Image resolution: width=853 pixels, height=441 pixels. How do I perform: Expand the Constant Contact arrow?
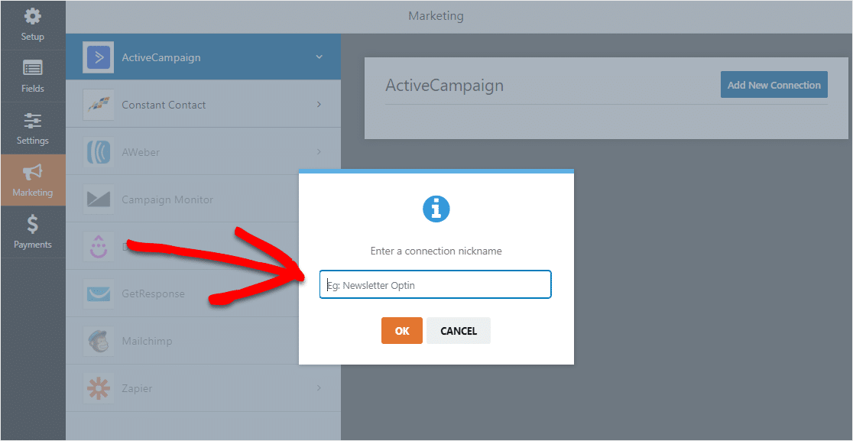pos(319,105)
